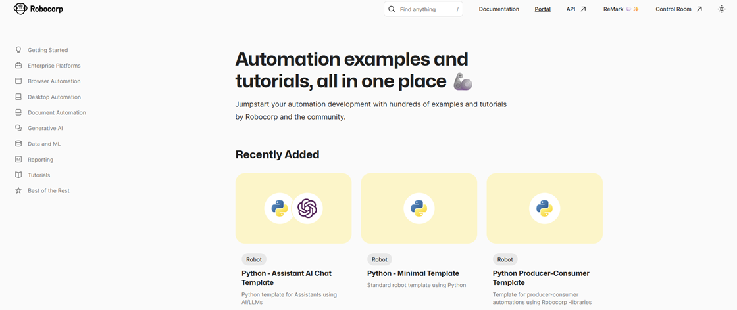Open the Portal nav item
This screenshot has height=310, width=737.
pos(542,9)
